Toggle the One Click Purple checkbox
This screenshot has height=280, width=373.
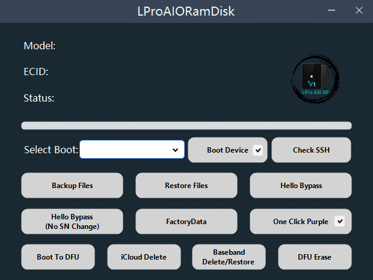pyautogui.click(x=339, y=222)
